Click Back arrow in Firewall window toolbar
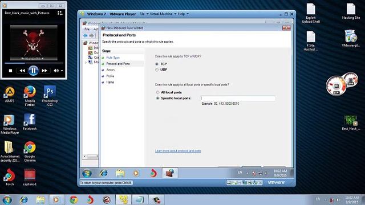 click(86, 35)
